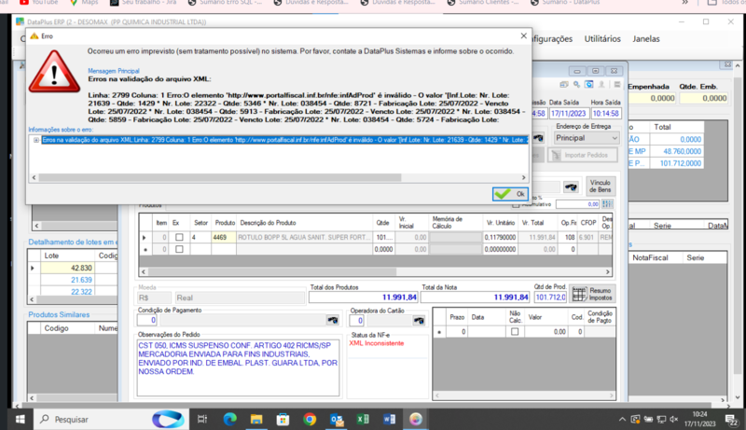Image resolution: width=746 pixels, height=430 pixels.
Task: Click the Total da Nota field
Action: coord(475,298)
